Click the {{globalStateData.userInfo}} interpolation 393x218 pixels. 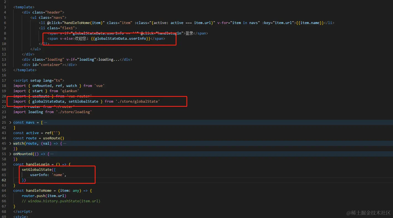pyautogui.click(x=120, y=38)
